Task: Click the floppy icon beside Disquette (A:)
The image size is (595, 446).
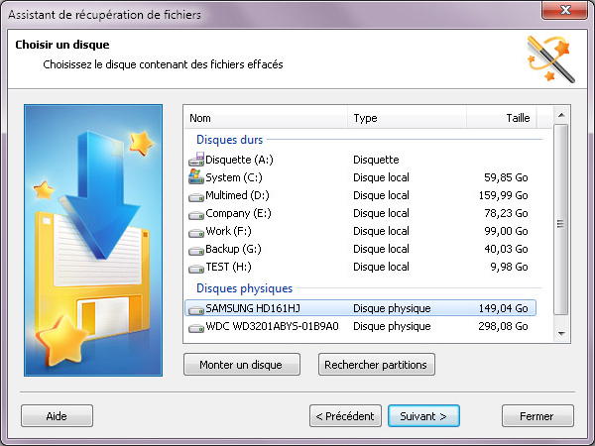Action: click(x=196, y=160)
